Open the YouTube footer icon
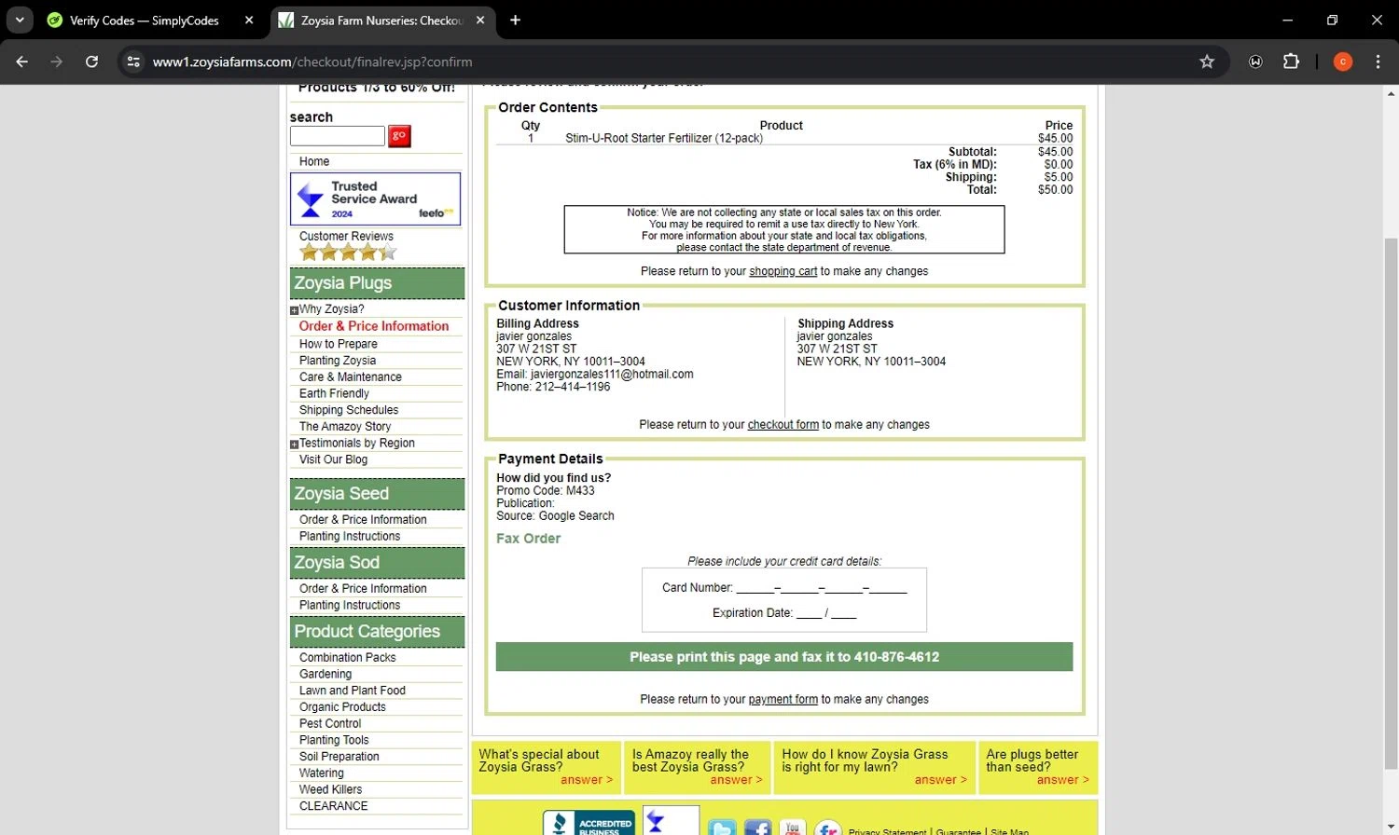 792,828
